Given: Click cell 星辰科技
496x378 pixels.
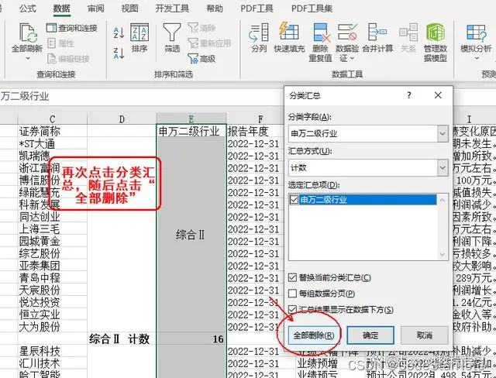Looking at the screenshot, I should (x=52, y=351).
